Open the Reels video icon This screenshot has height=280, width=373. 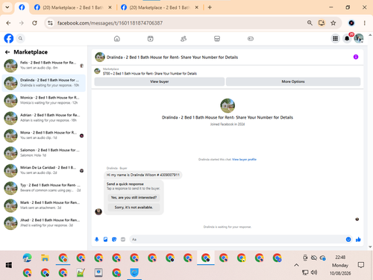[151, 39]
